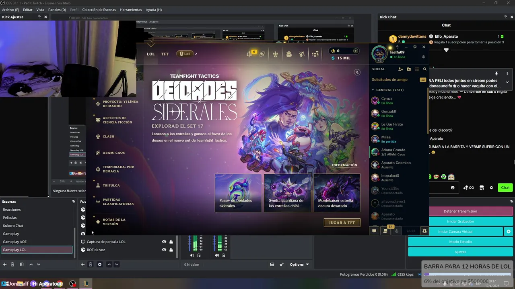Image resolution: width=515 pixels, height=289 pixels.
Task: Click the green Chat send button
Action: [x=505, y=187]
